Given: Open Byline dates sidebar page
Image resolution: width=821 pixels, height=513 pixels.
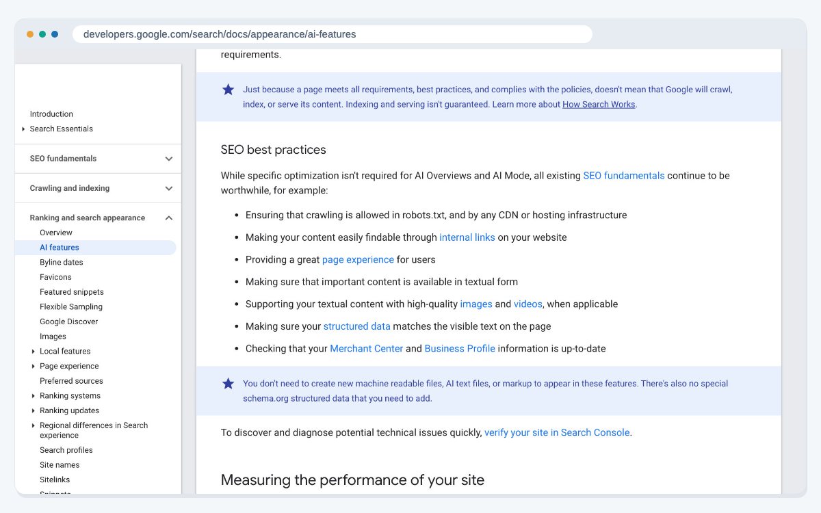Looking at the screenshot, I should tap(61, 263).
